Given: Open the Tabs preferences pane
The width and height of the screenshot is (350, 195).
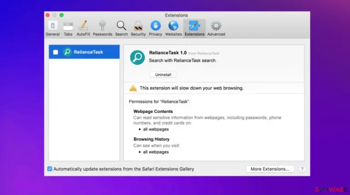Looking at the screenshot, I should [68, 28].
